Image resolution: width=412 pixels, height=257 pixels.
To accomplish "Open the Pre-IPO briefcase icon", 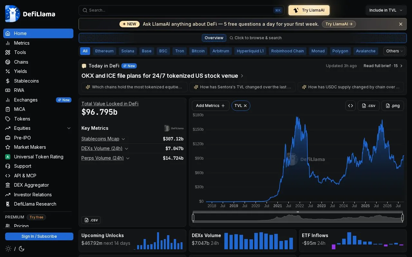I will point(8,138).
